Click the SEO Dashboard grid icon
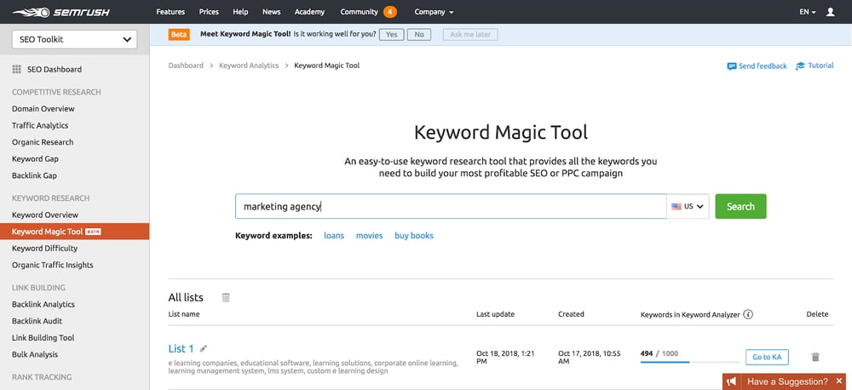 (x=17, y=70)
